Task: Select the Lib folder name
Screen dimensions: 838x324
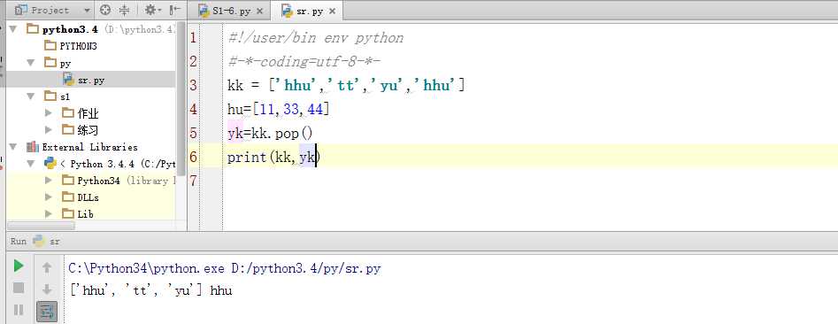Action: [85, 213]
